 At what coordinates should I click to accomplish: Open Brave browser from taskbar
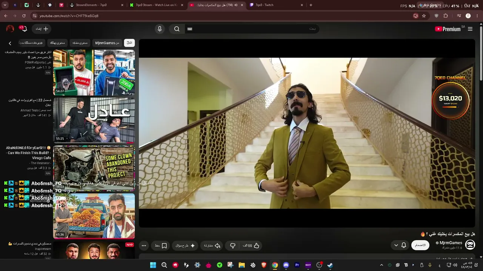click(x=264, y=265)
